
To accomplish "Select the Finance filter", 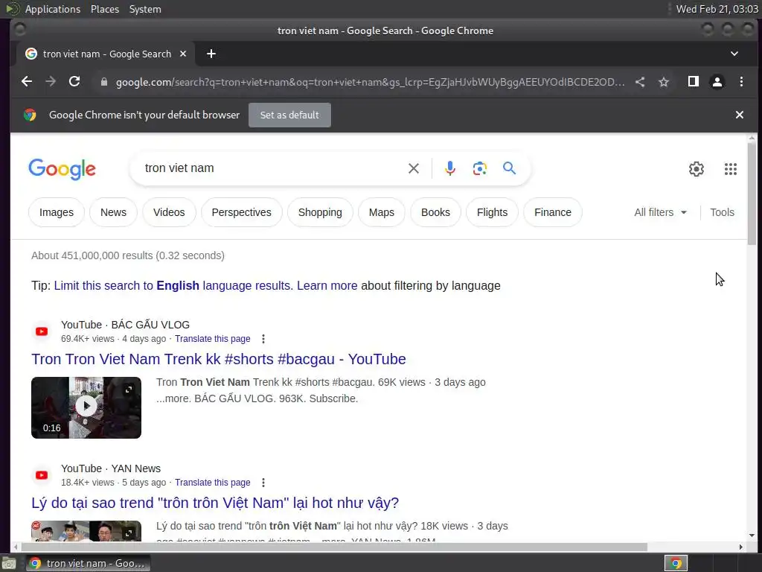I will click(553, 212).
